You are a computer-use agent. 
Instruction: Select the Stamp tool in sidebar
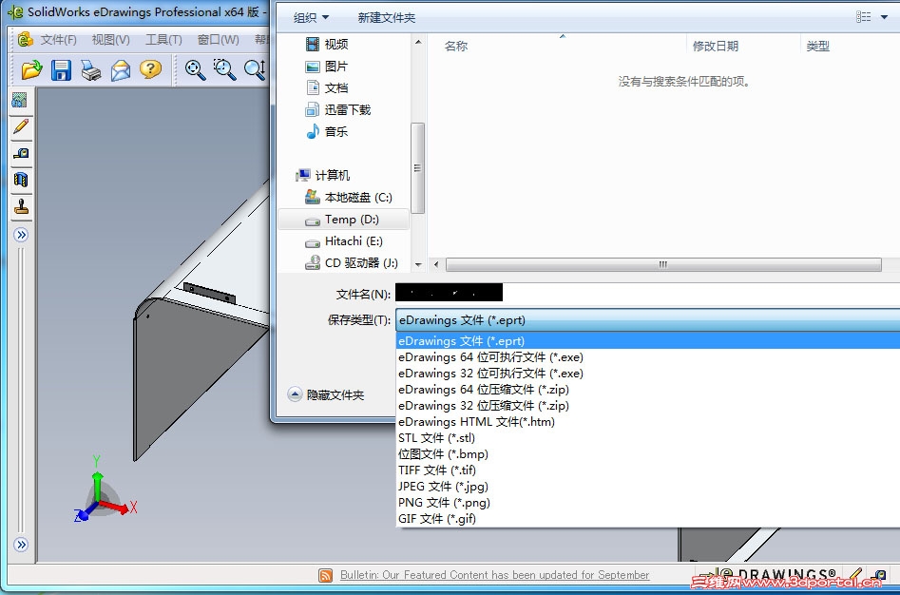pyautogui.click(x=21, y=206)
